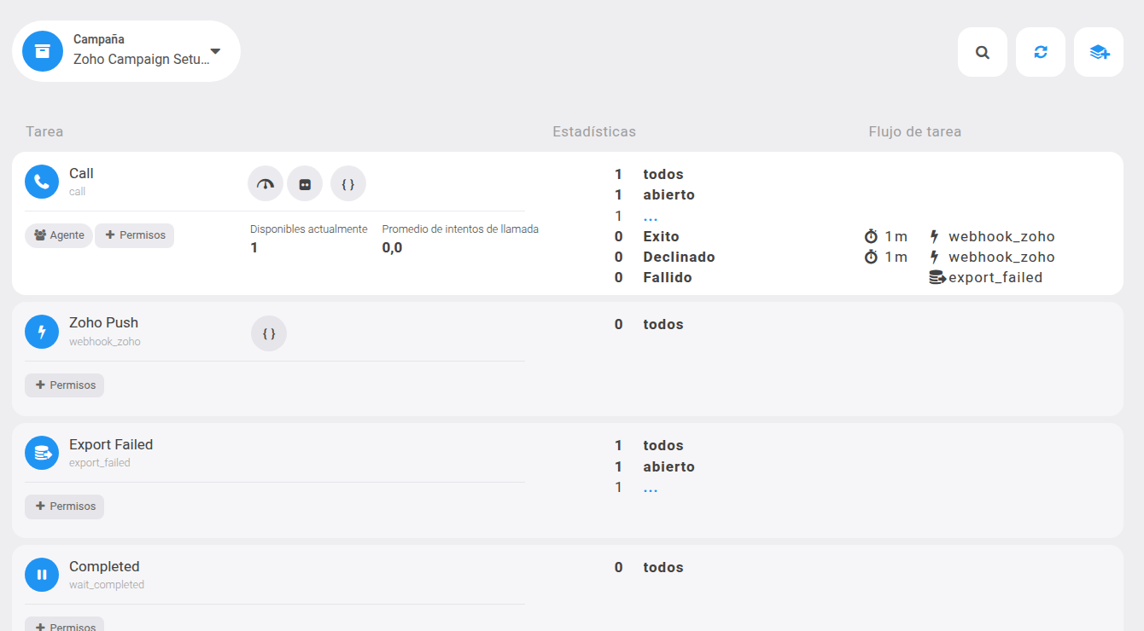The height and width of the screenshot is (631, 1144).
Task: Click the Zoho Push lightning bolt icon
Action: point(42,332)
